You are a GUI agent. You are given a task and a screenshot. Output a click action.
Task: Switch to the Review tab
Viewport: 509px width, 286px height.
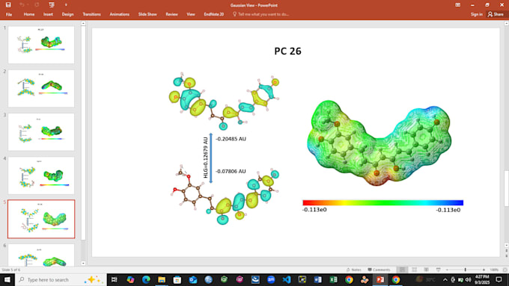(171, 14)
